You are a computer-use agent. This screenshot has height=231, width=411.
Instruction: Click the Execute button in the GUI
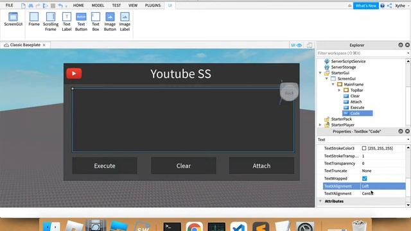click(105, 166)
